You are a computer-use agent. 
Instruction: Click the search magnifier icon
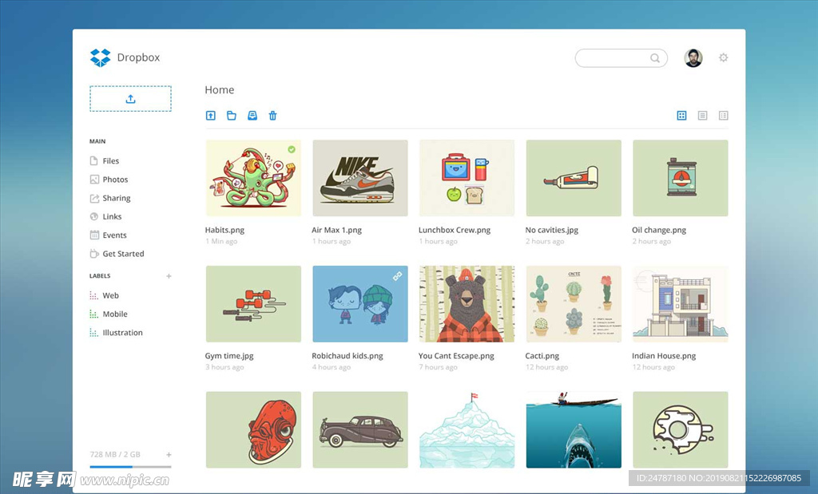(655, 57)
